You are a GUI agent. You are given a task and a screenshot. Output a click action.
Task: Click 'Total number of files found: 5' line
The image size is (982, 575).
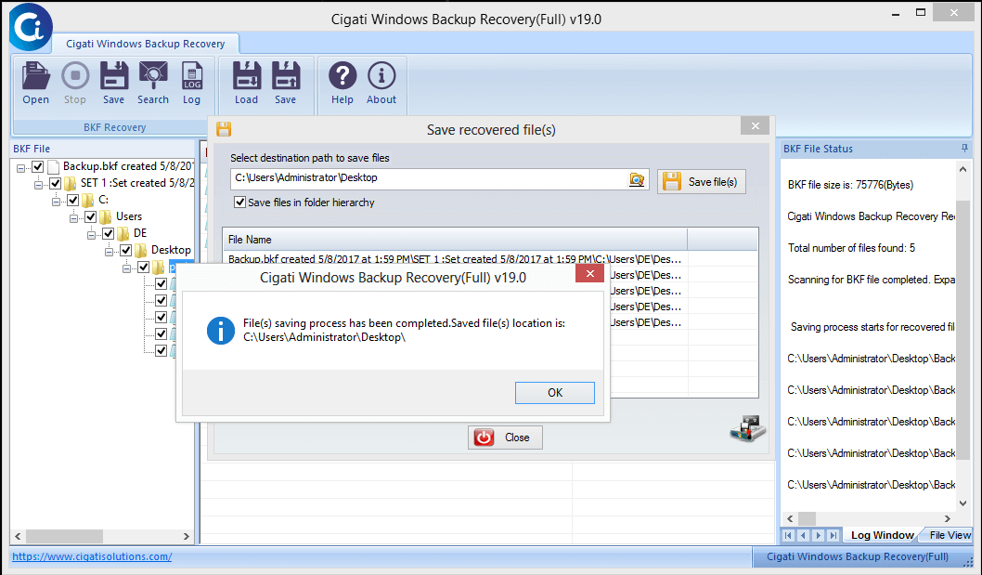852,248
